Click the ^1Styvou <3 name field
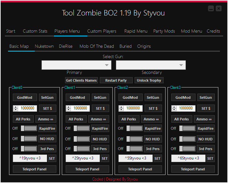The image size is (228, 183). [30, 158]
